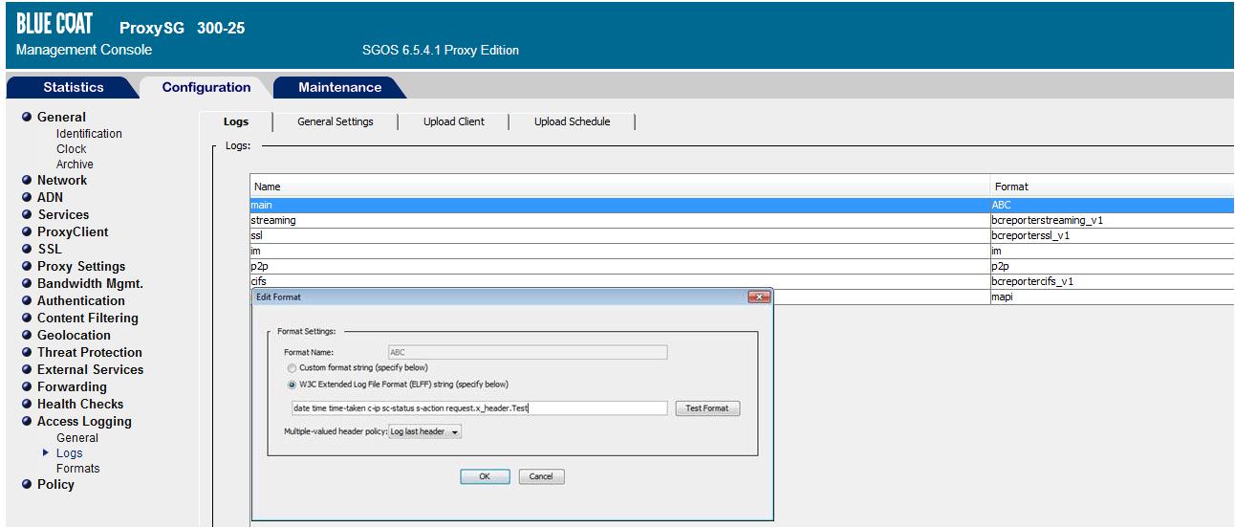
Task: Switch to the Configuration tab
Action: [206, 87]
